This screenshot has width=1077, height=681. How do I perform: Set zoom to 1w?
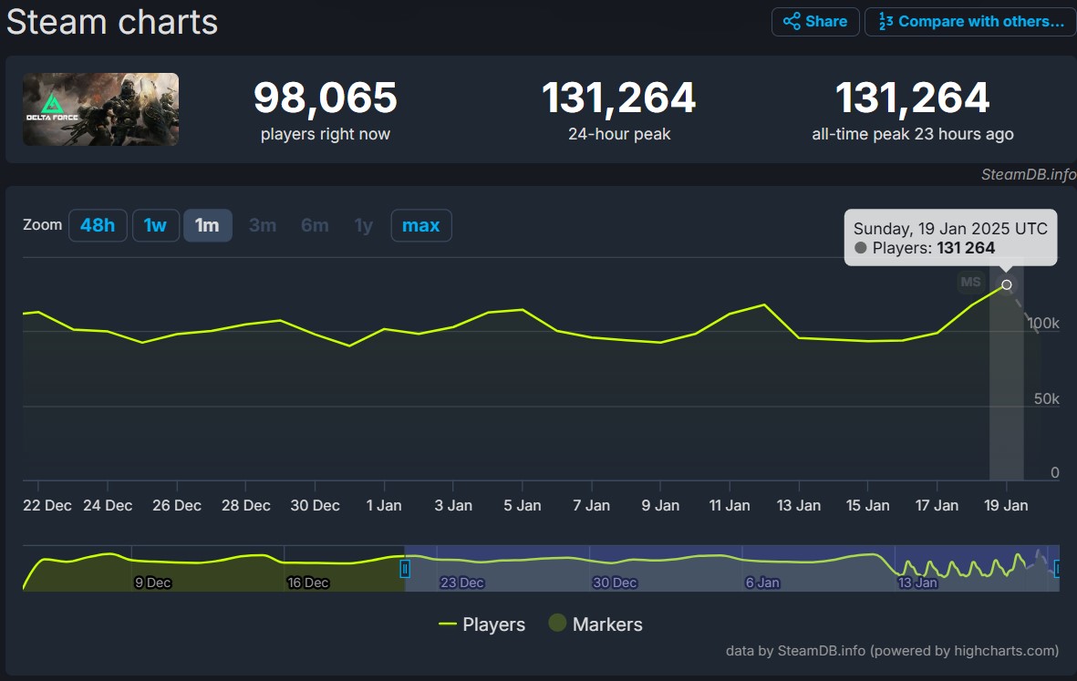click(156, 225)
